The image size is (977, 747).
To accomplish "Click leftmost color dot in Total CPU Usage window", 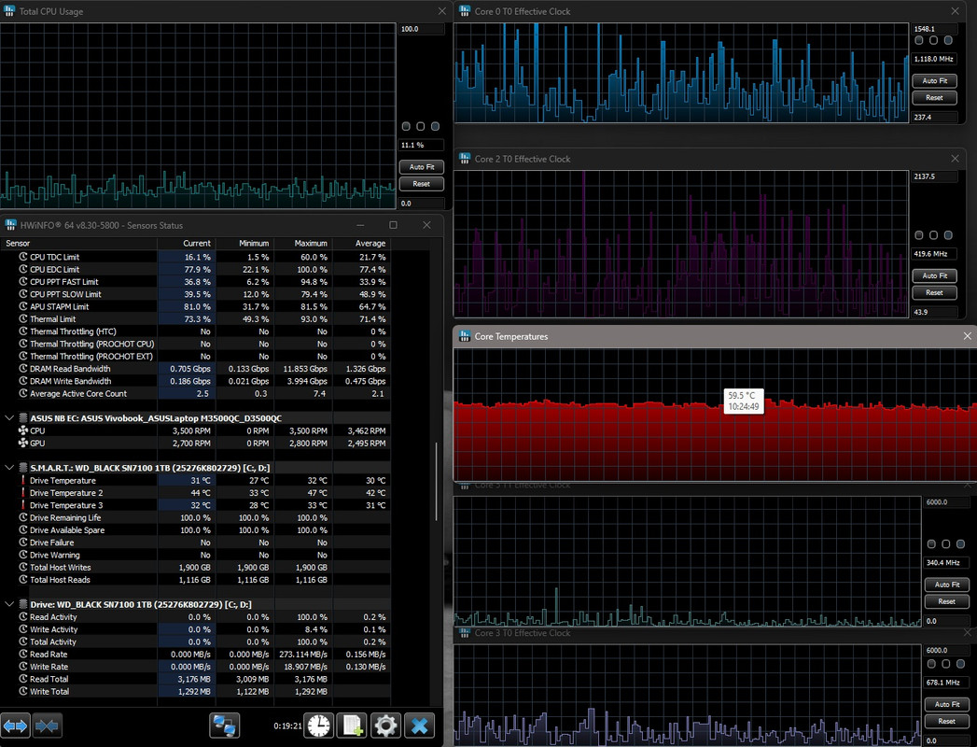I will (406, 127).
